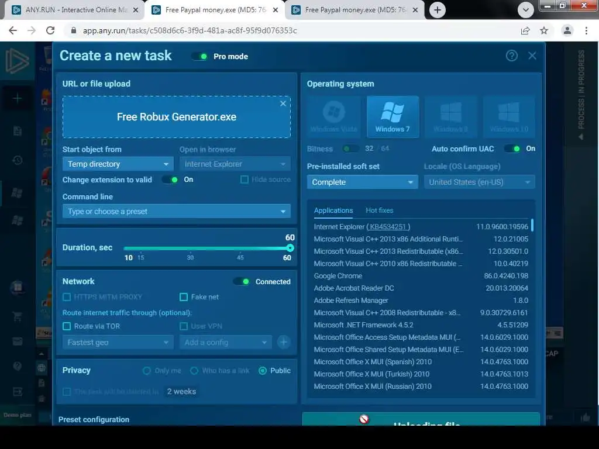The width and height of the screenshot is (599, 449).
Task: Select the Public privacy radio button
Action: point(263,370)
